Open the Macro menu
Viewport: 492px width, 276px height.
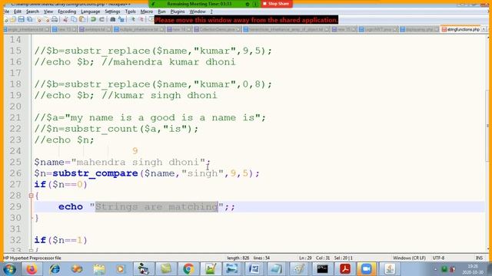[147, 11]
